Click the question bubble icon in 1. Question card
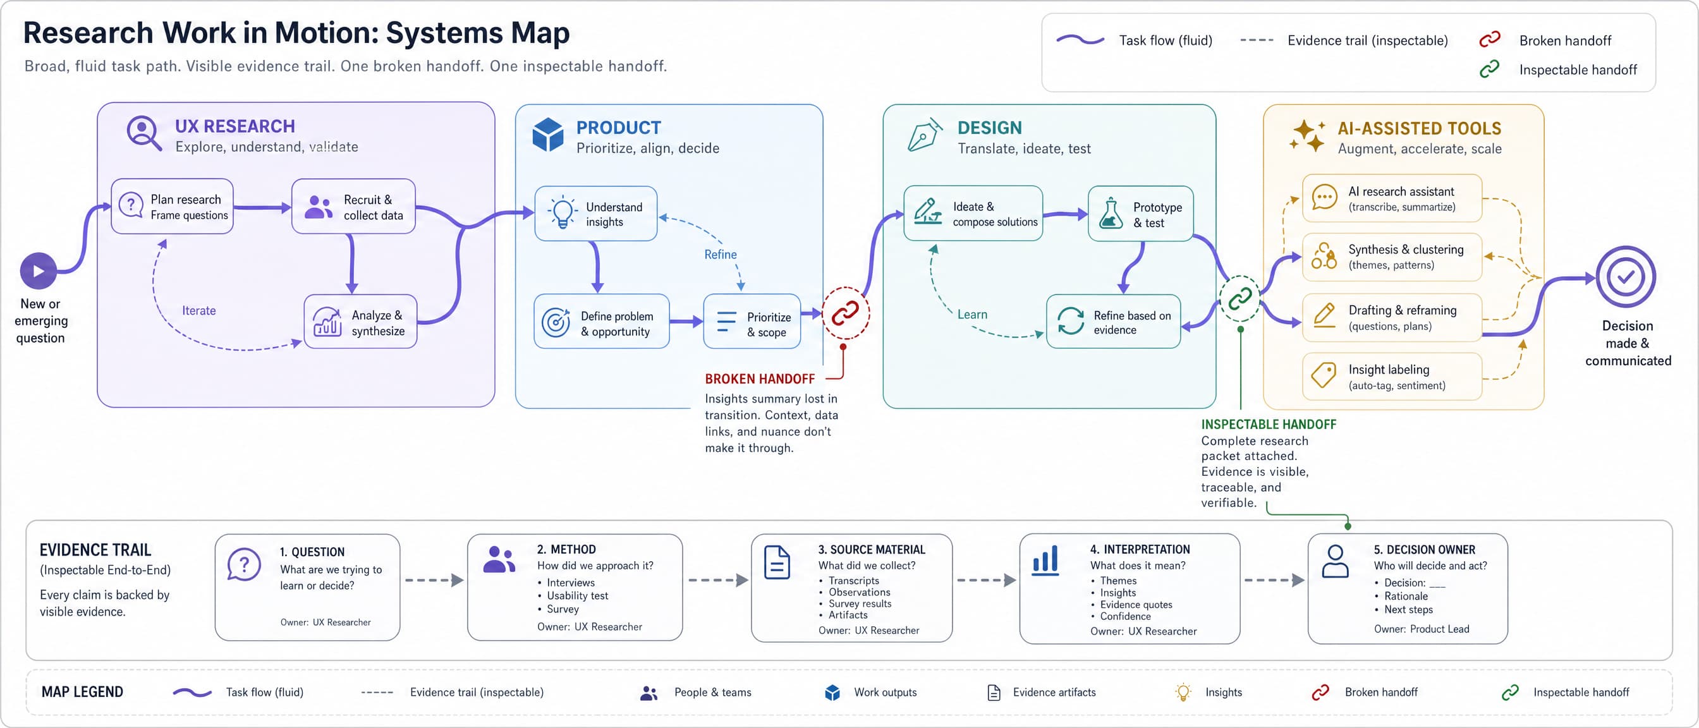Screen dimensions: 1699x728 (x=244, y=564)
